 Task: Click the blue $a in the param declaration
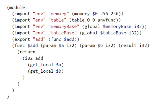(61, 46)
